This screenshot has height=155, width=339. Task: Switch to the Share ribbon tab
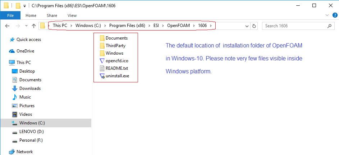52,15
